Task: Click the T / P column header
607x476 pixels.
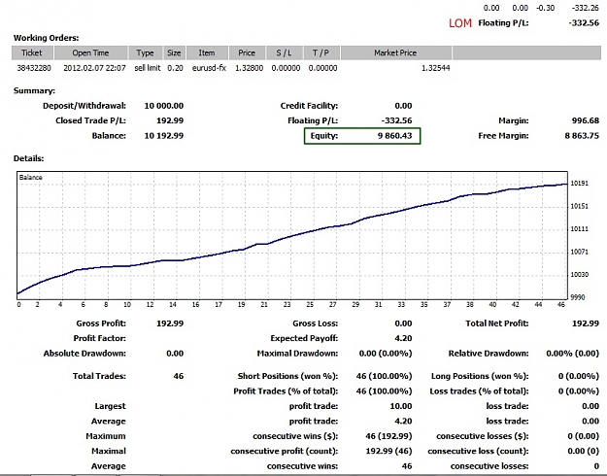Action: click(x=320, y=52)
